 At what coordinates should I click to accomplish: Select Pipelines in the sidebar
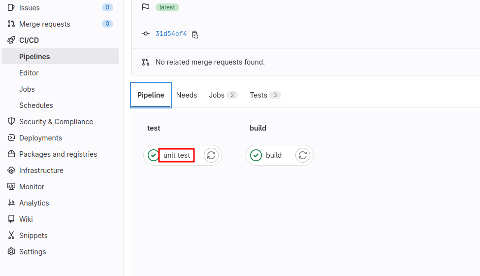pos(60,56)
